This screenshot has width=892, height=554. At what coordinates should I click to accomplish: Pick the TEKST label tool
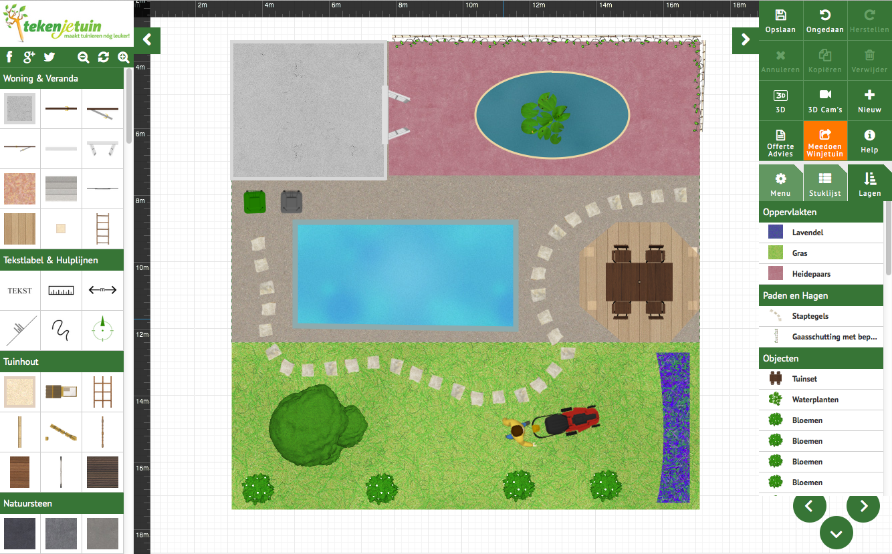click(x=20, y=291)
